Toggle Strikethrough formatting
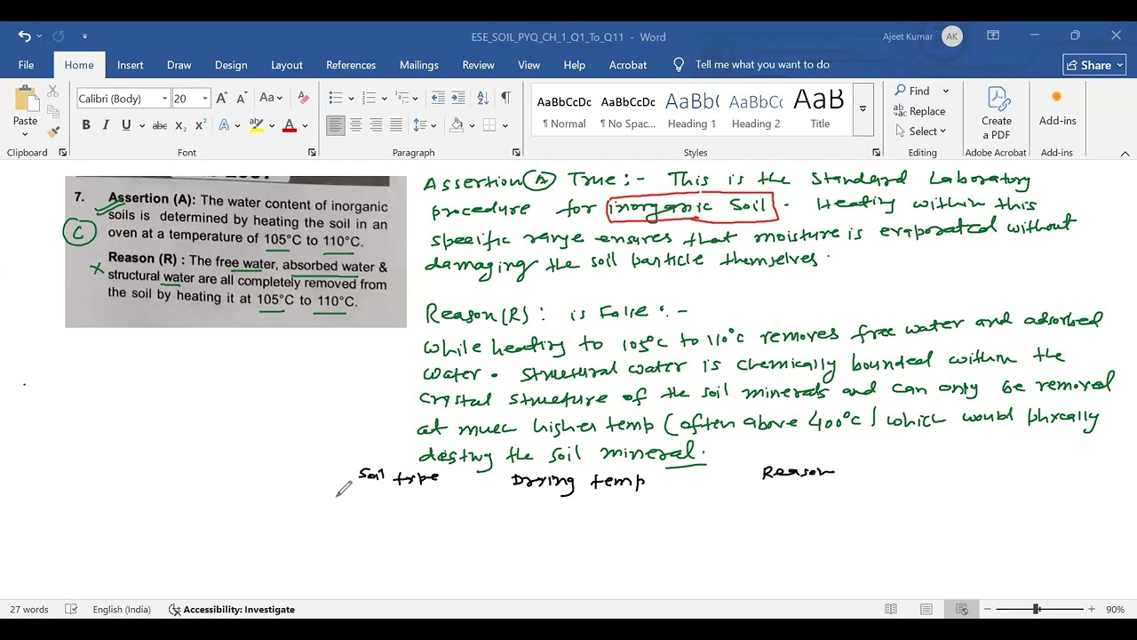Screen dimensions: 1137x640 pyautogui.click(x=160, y=125)
